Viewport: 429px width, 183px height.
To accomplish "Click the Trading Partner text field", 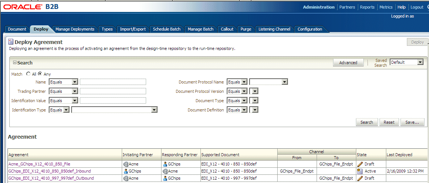I will (x=113, y=91).
